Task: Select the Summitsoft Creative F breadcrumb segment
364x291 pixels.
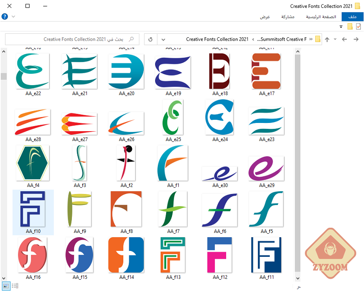Action: (x=282, y=39)
